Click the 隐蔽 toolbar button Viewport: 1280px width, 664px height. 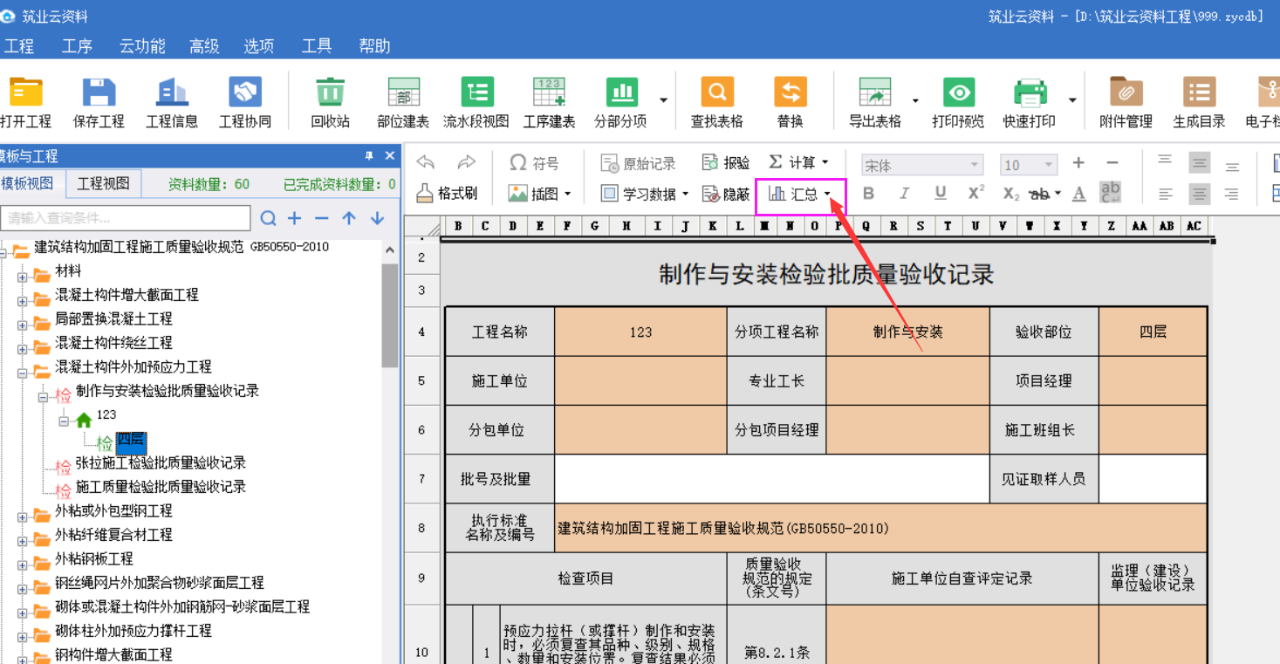click(726, 194)
